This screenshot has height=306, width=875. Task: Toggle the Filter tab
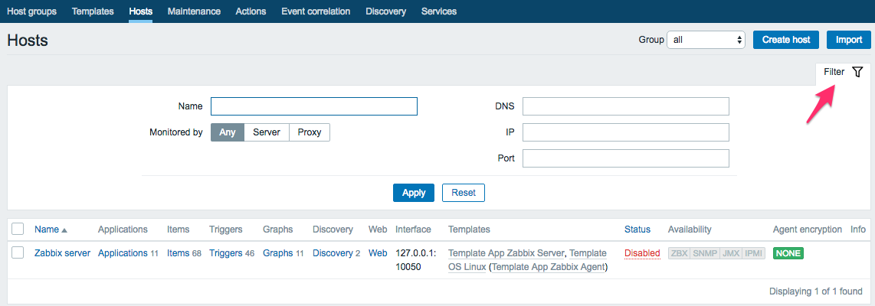(843, 72)
